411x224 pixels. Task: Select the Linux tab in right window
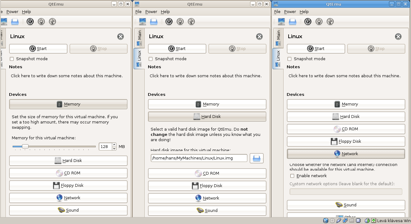[278, 59]
